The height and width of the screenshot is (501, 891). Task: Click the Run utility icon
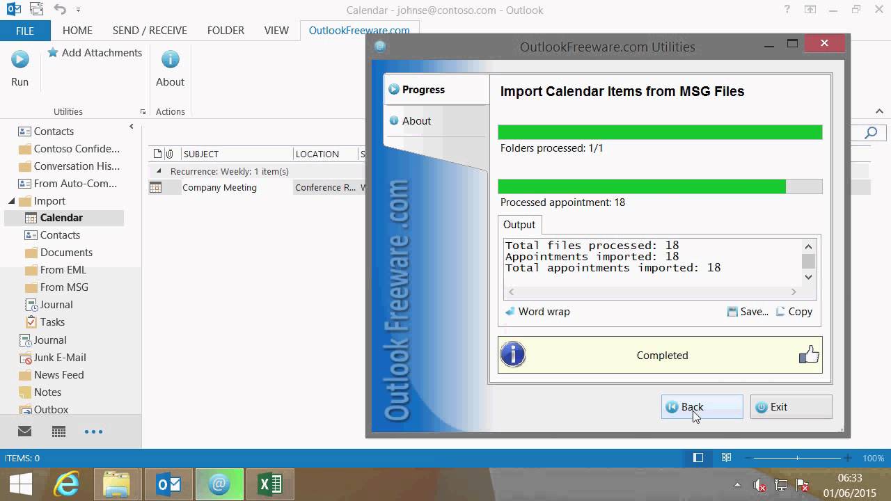[19, 59]
